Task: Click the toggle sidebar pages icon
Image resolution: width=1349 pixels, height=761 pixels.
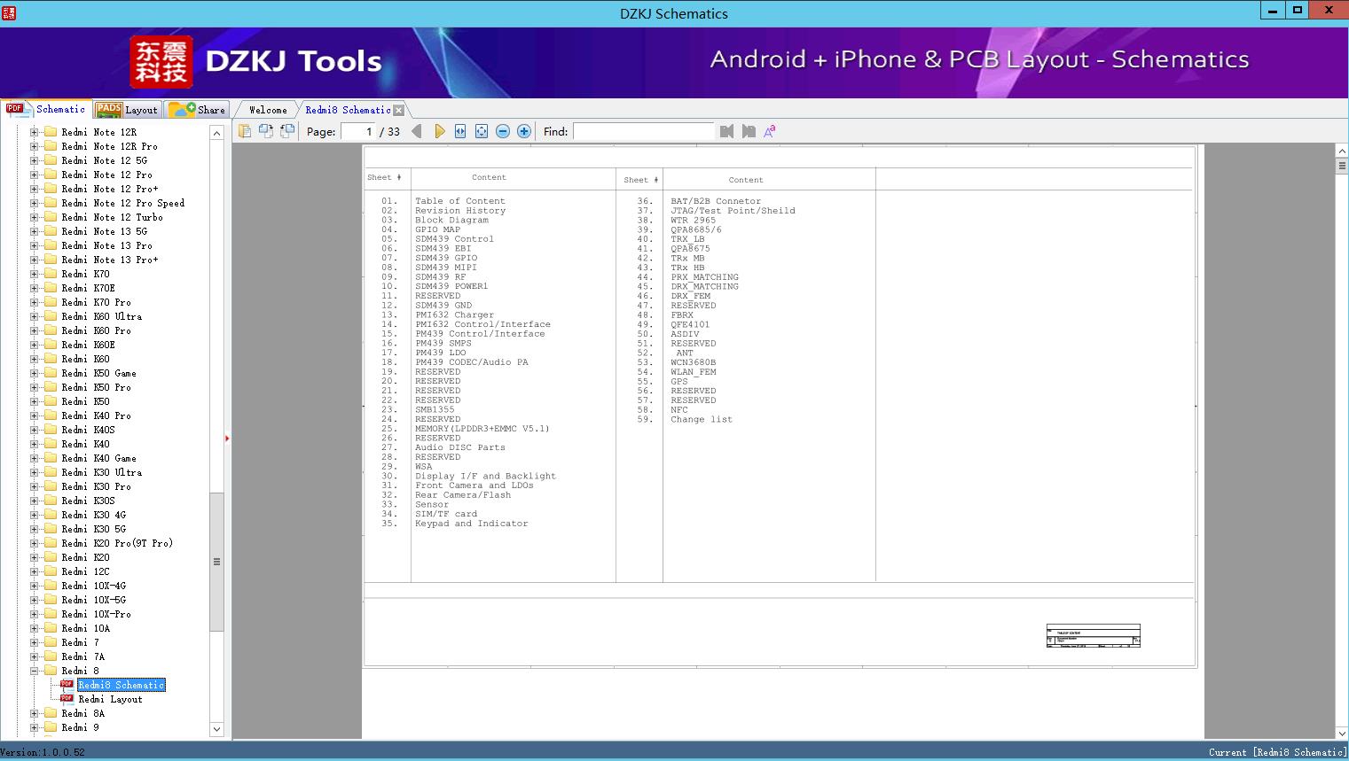Action: coord(245,131)
